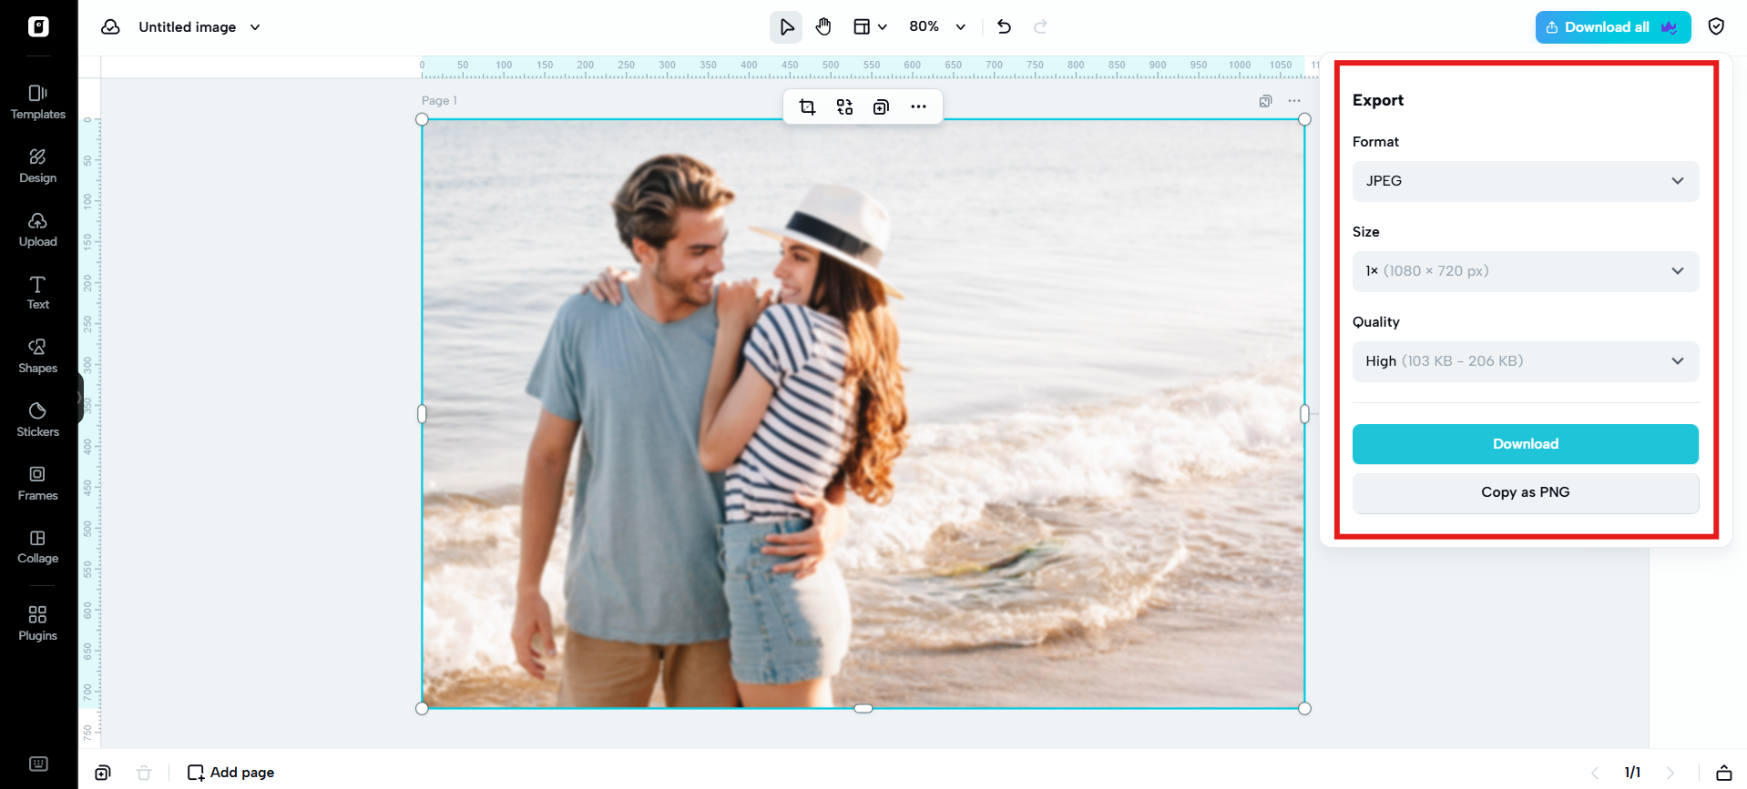Viewport: 1747px width, 789px height.
Task: Click the top-left corner resize handle of image
Action: (x=422, y=119)
